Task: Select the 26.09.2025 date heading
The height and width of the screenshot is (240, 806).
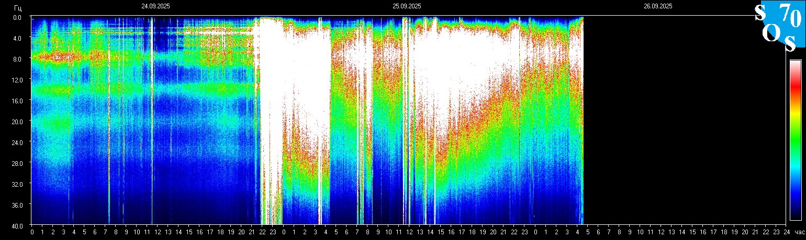Action: (x=658, y=6)
